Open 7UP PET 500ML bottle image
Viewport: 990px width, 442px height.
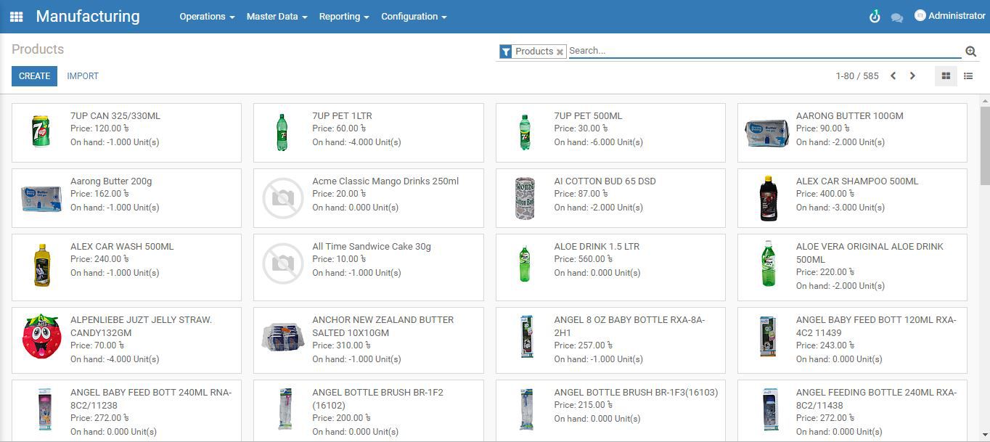coord(525,132)
